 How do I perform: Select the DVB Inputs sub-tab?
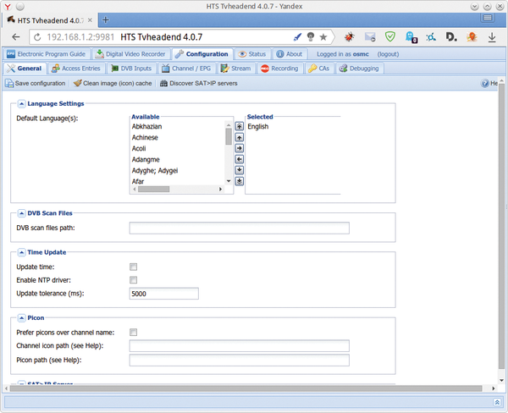(x=131, y=69)
